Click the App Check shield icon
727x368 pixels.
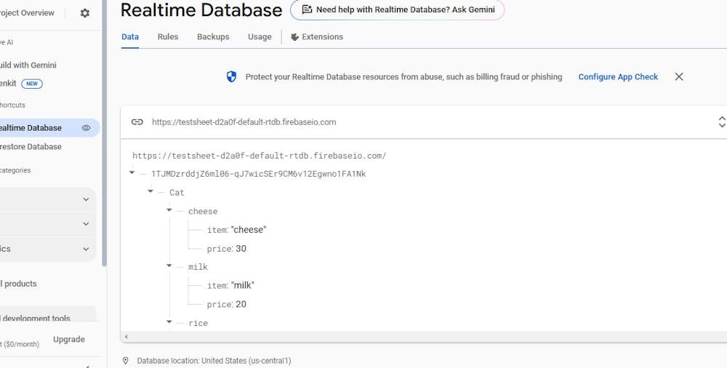click(231, 76)
